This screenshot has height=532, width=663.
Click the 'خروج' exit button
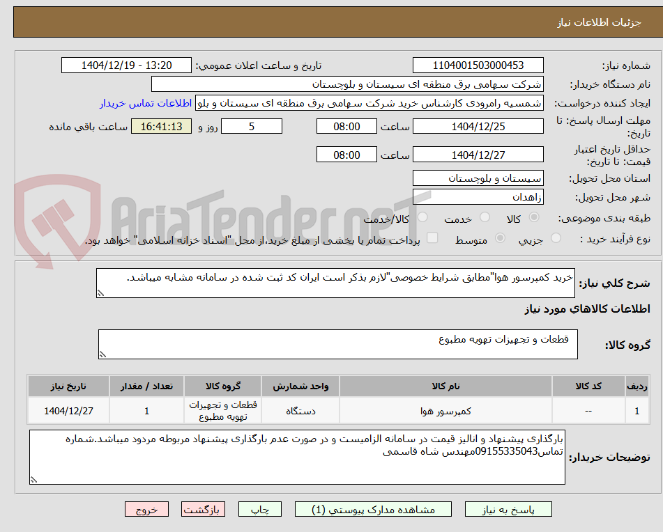point(146,509)
